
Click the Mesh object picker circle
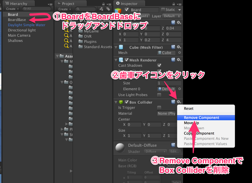click(x=179, y=53)
